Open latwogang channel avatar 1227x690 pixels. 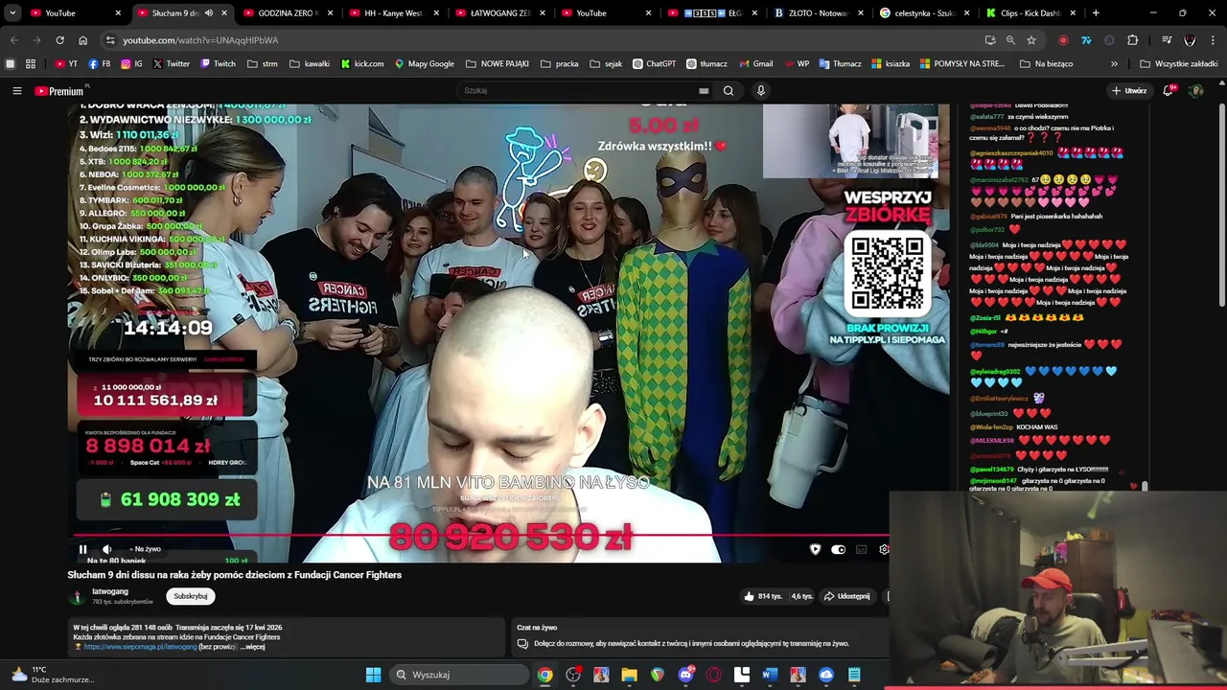pos(77,596)
